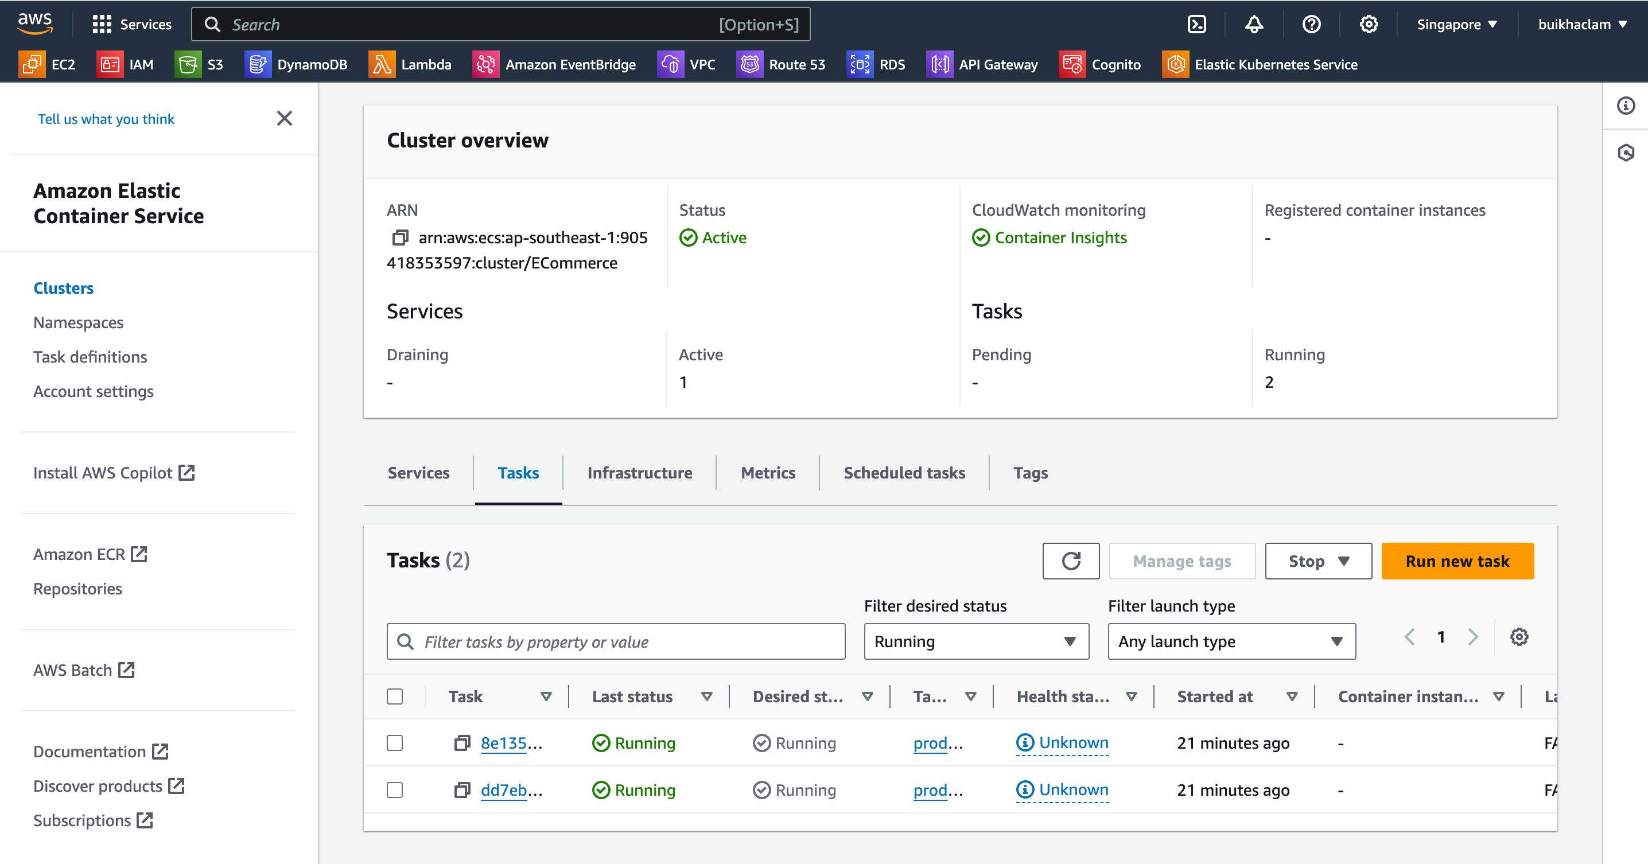This screenshot has height=864, width=1648.
Task: Open the buikhaclam account menu
Action: point(1582,24)
